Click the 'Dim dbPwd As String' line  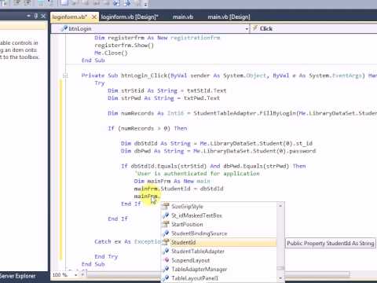218,151
